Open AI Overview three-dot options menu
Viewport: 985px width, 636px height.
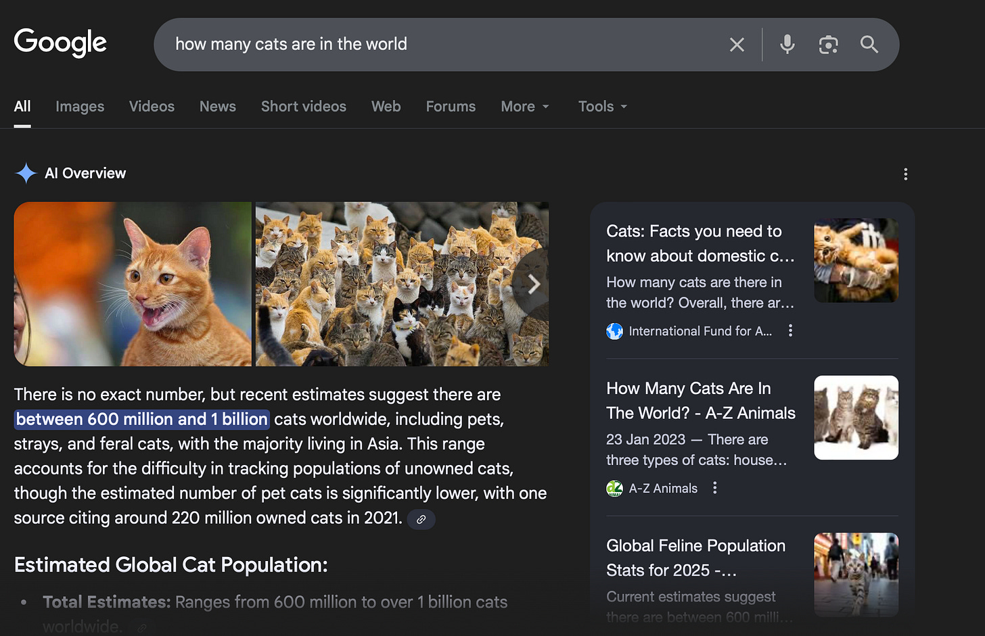coord(905,174)
